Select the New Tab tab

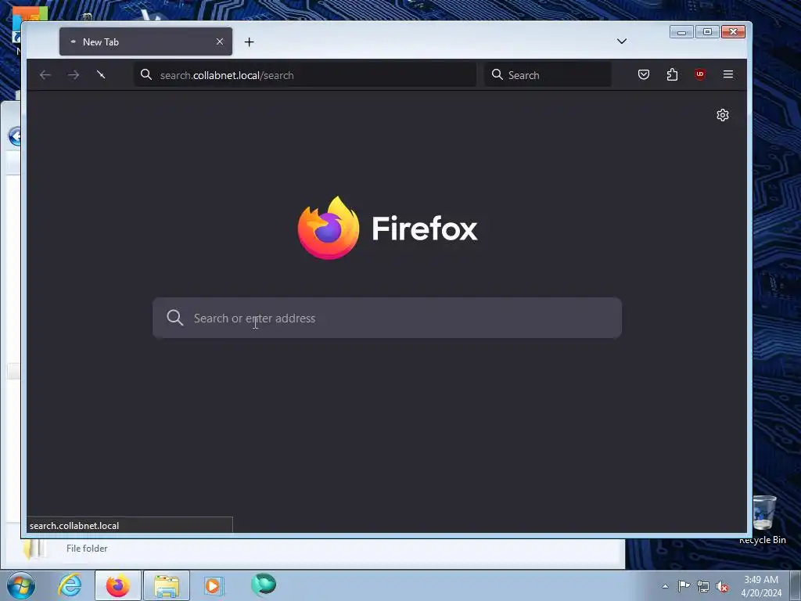pyautogui.click(x=145, y=41)
